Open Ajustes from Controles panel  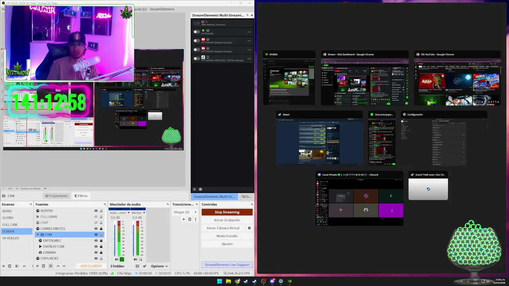[x=227, y=244]
